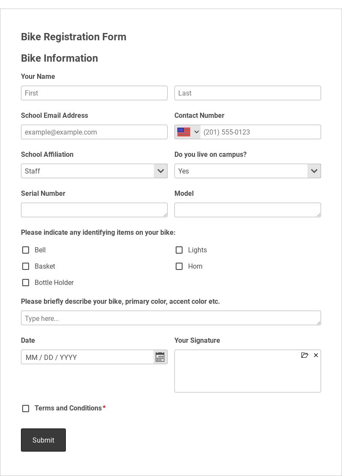Click the bike description text area

point(171,318)
